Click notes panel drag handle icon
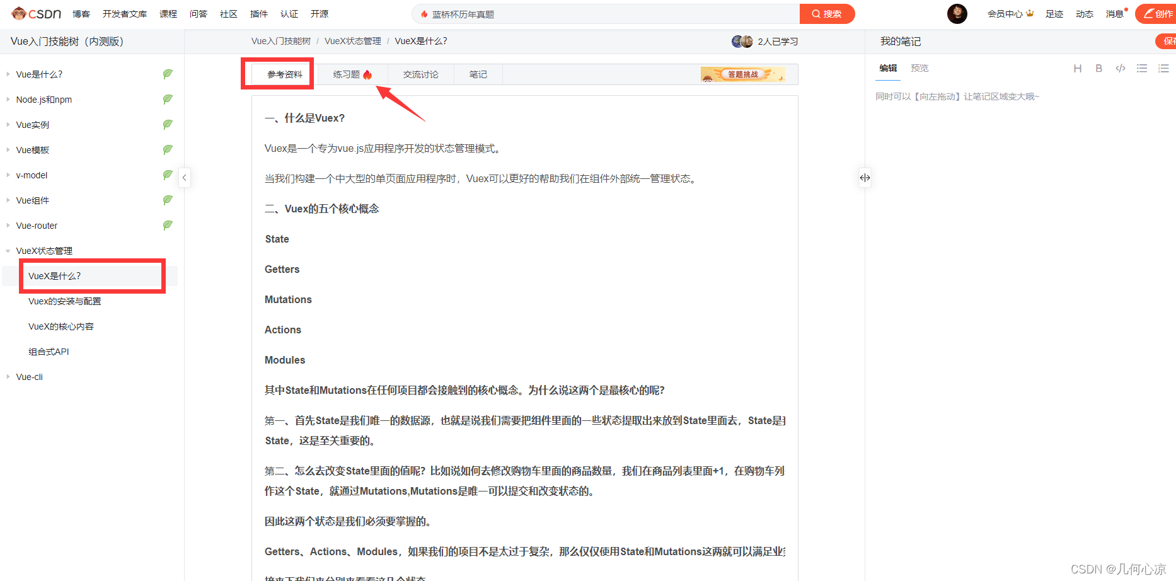The image size is (1176, 581). click(x=865, y=178)
